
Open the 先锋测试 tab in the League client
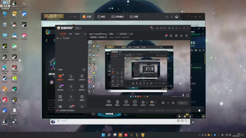click(x=117, y=17)
